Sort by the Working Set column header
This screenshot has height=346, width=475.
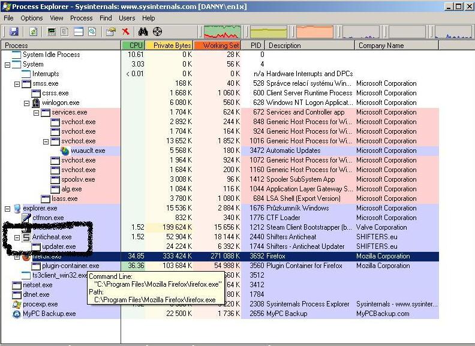217,46
